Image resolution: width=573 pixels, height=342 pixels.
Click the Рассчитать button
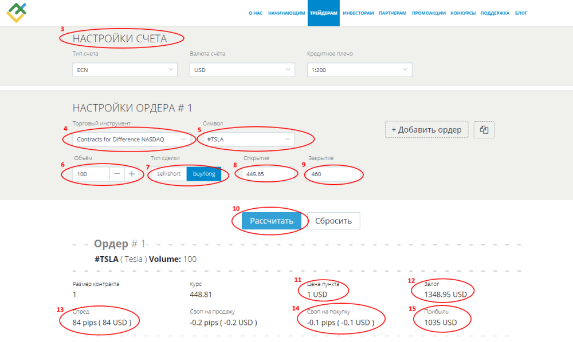pyautogui.click(x=272, y=221)
